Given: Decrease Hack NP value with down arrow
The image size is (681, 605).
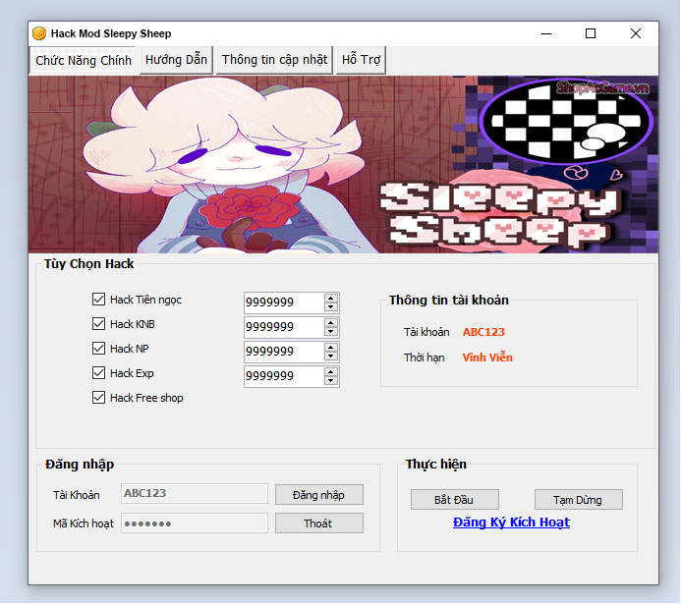Looking at the screenshot, I should pyautogui.click(x=331, y=357).
